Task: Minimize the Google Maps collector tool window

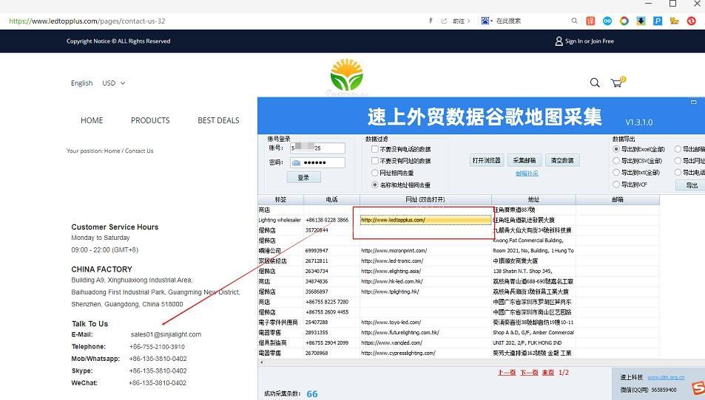Action: (x=693, y=103)
